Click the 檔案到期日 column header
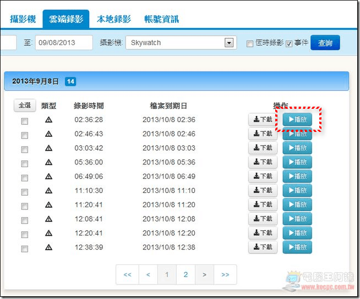This screenshot has width=360, height=299. [168, 106]
